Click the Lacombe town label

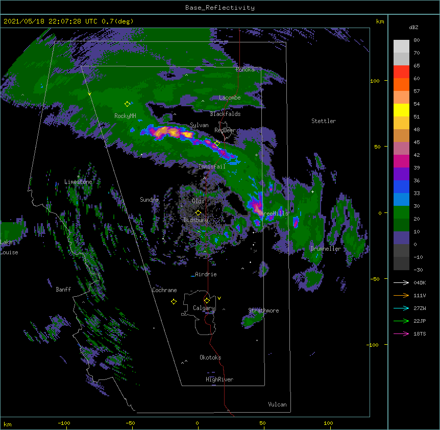(230, 98)
